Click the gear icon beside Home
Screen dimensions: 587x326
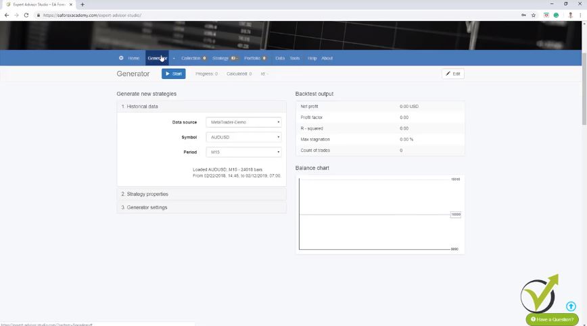(121, 58)
